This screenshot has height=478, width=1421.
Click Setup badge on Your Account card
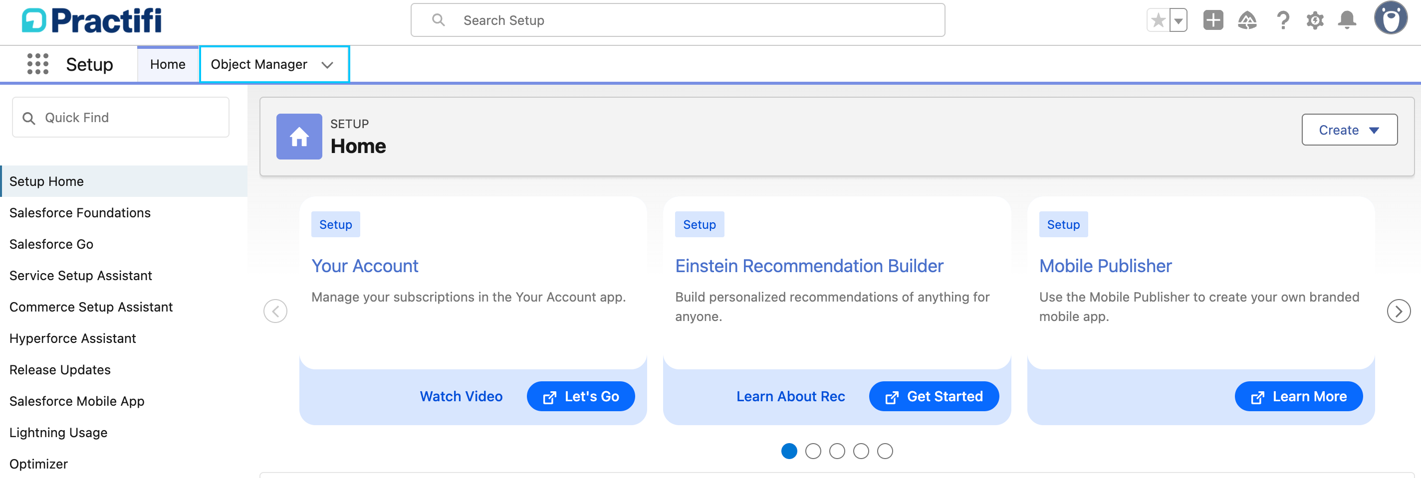(335, 224)
